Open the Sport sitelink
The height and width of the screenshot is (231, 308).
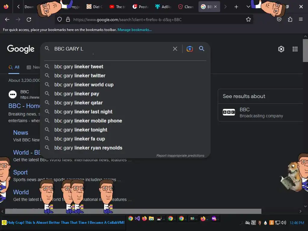(20, 172)
